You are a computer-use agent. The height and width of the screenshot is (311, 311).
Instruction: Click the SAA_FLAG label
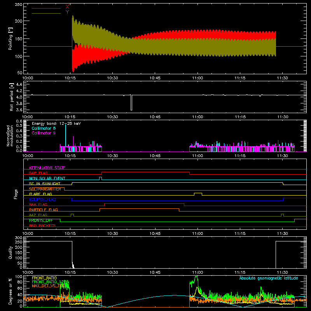[x=38, y=204]
